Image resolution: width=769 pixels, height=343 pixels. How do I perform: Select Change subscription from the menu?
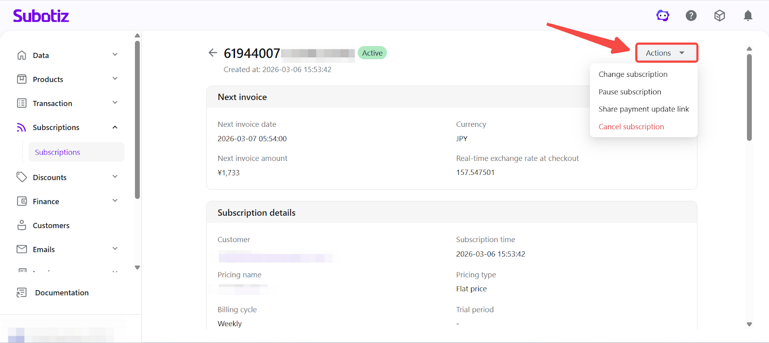pyautogui.click(x=633, y=74)
